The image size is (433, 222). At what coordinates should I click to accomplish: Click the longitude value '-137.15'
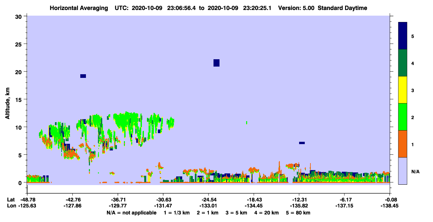point(344,206)
